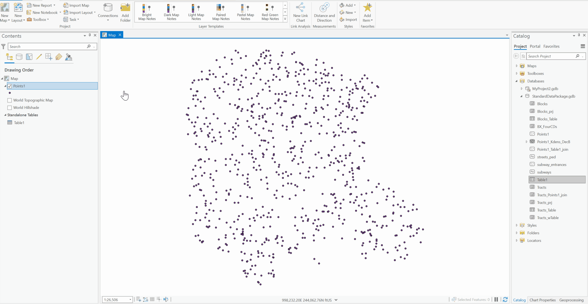Expand the Styles node in Catalog
This screenshot has width=588, height=304.
click(517, 226)
